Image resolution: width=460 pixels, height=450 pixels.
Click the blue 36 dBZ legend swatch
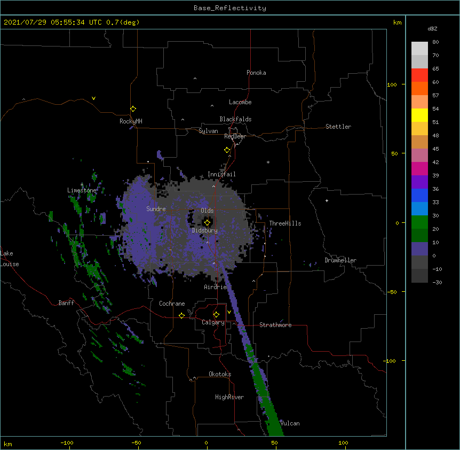(419, 195)
